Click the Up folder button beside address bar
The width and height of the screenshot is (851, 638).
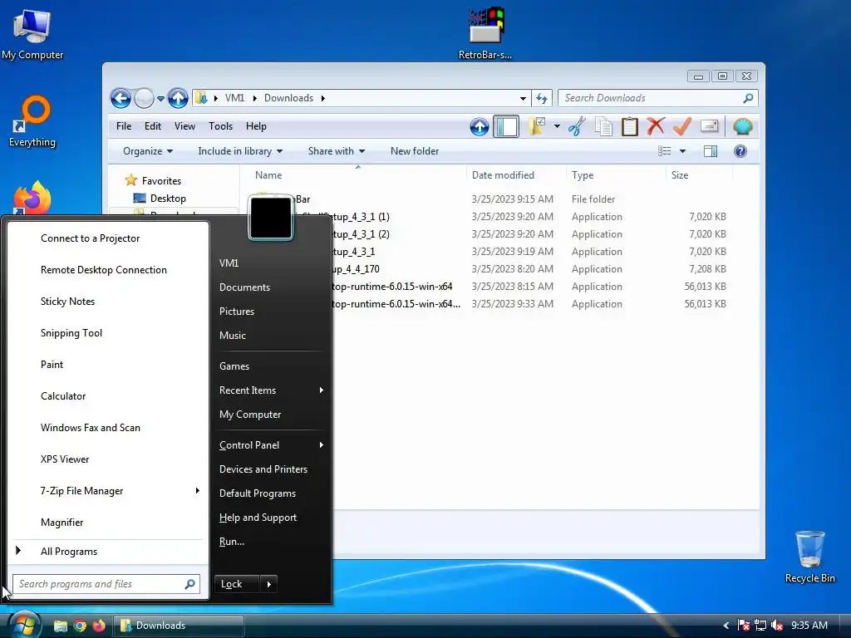coord(178,98)
